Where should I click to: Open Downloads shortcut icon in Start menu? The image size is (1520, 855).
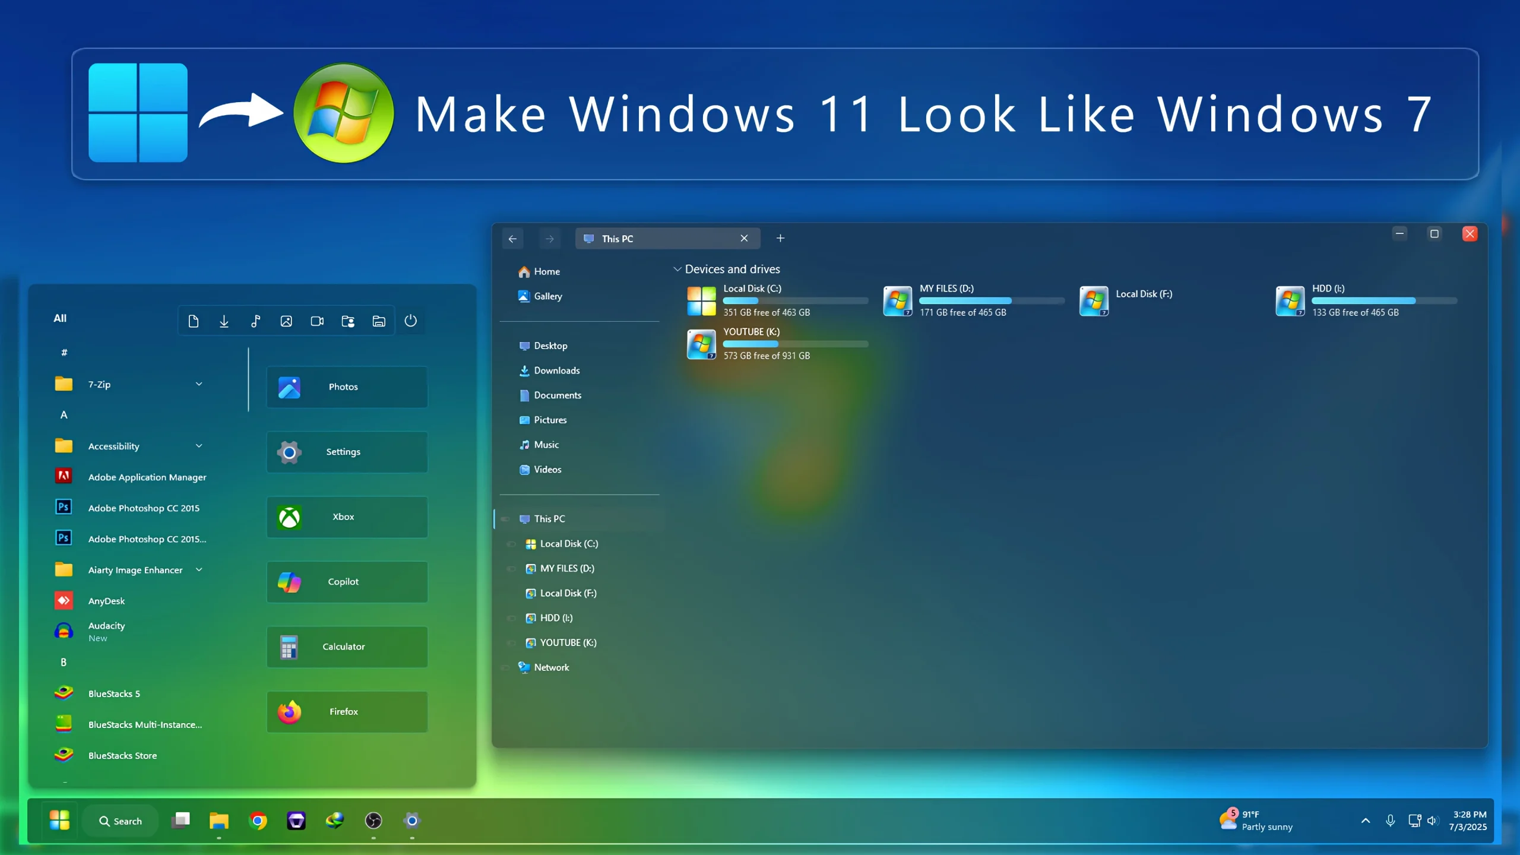pyautogui.click(x=224, y=321)
